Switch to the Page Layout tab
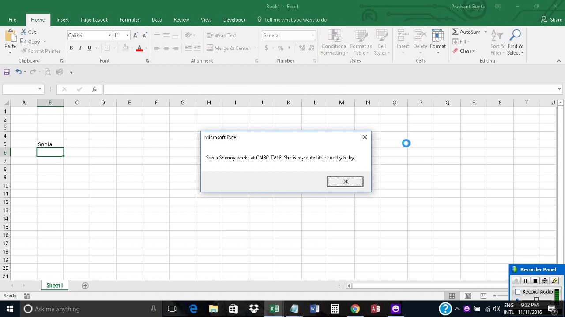565x317 pixels. point(94,20)
